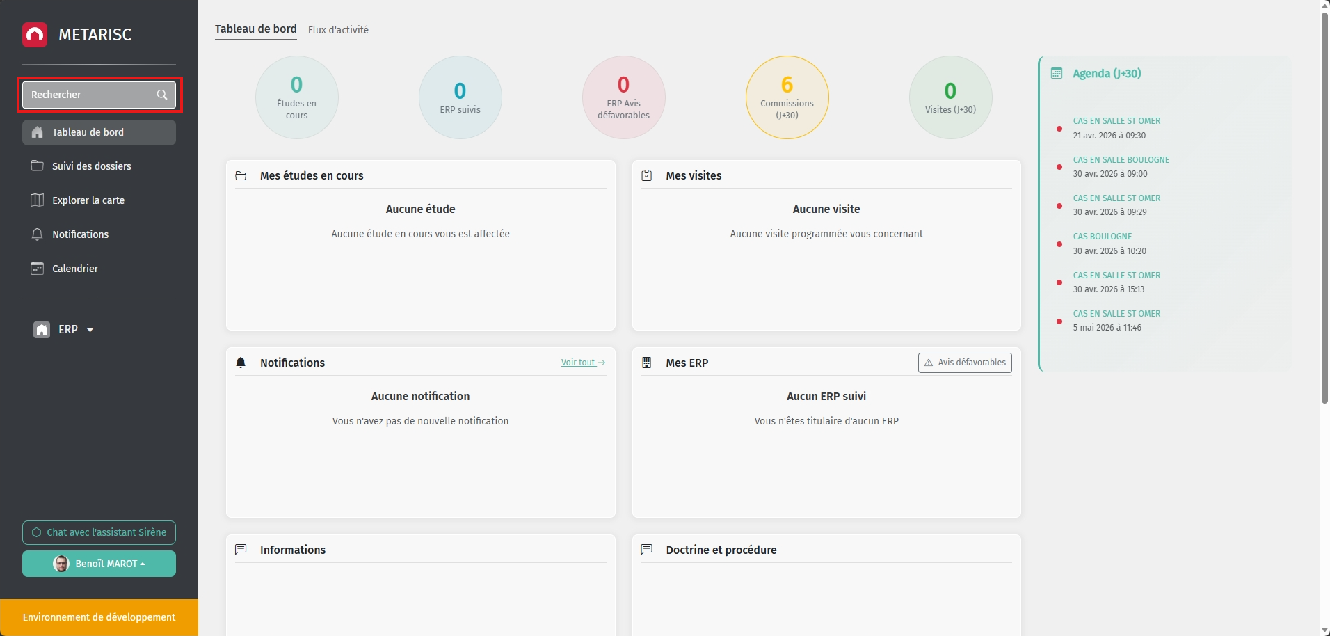Open the Commissions (J+30) counter circle
The height and width of the screenshot is (636, 1330).
tap(787, 97)
